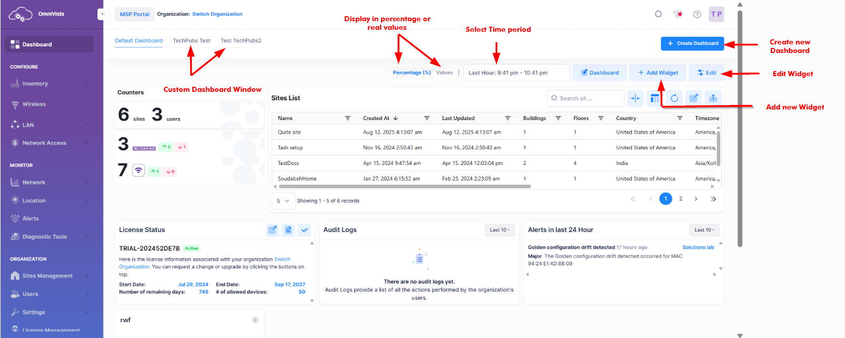Click the refresh icon in Sites List
Viewport: 845px width, 338px height.
pos(674,98)
